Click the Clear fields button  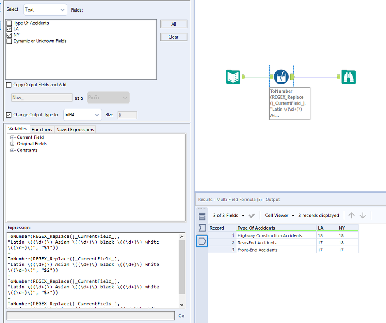174,37
